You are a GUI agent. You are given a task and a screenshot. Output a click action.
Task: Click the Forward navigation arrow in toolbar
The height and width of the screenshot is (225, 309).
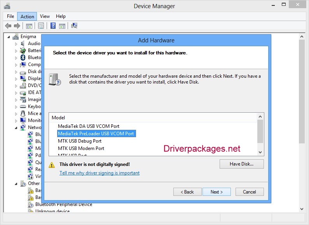[x=17, y=26]
